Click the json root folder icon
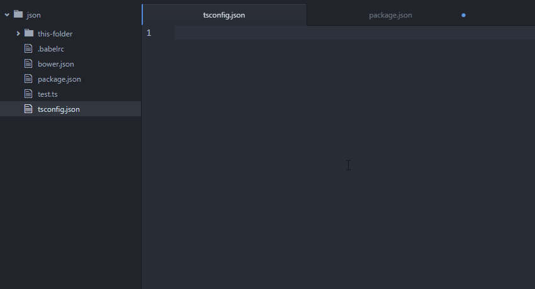 pos(18,14)
